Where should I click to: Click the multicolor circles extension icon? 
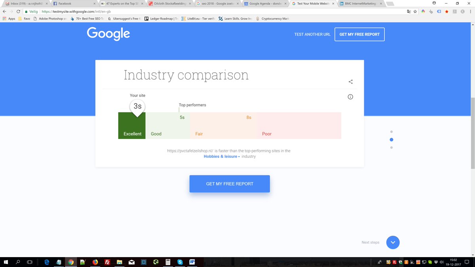click(423, 11)
